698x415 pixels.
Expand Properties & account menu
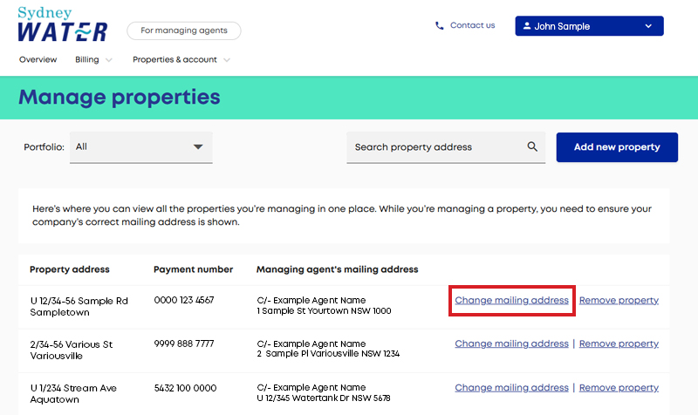181,60
